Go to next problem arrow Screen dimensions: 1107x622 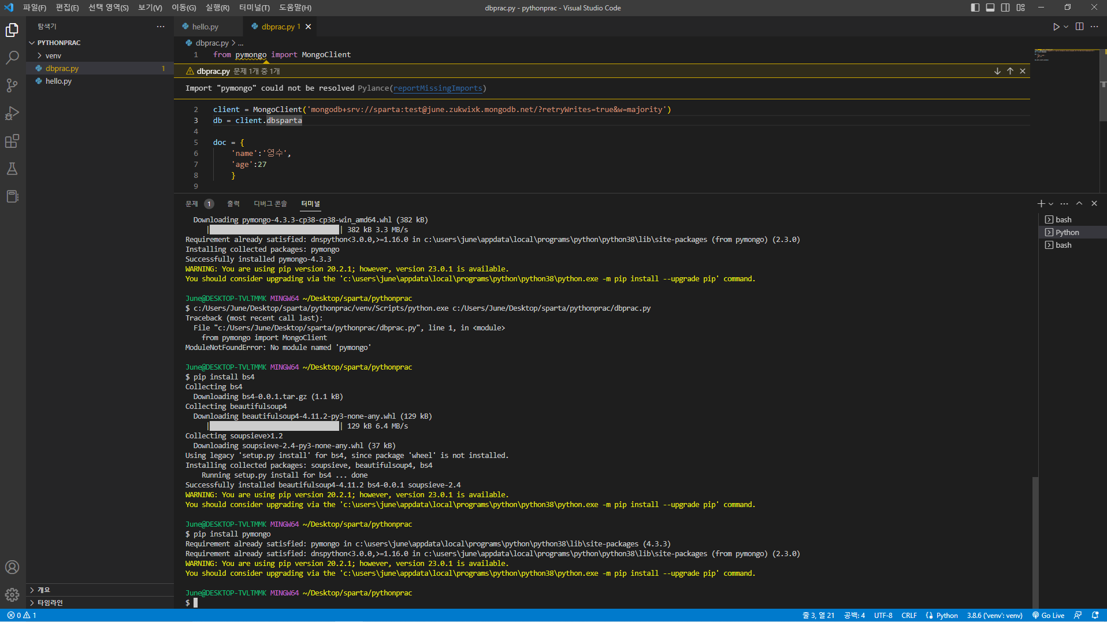(997, 71)
